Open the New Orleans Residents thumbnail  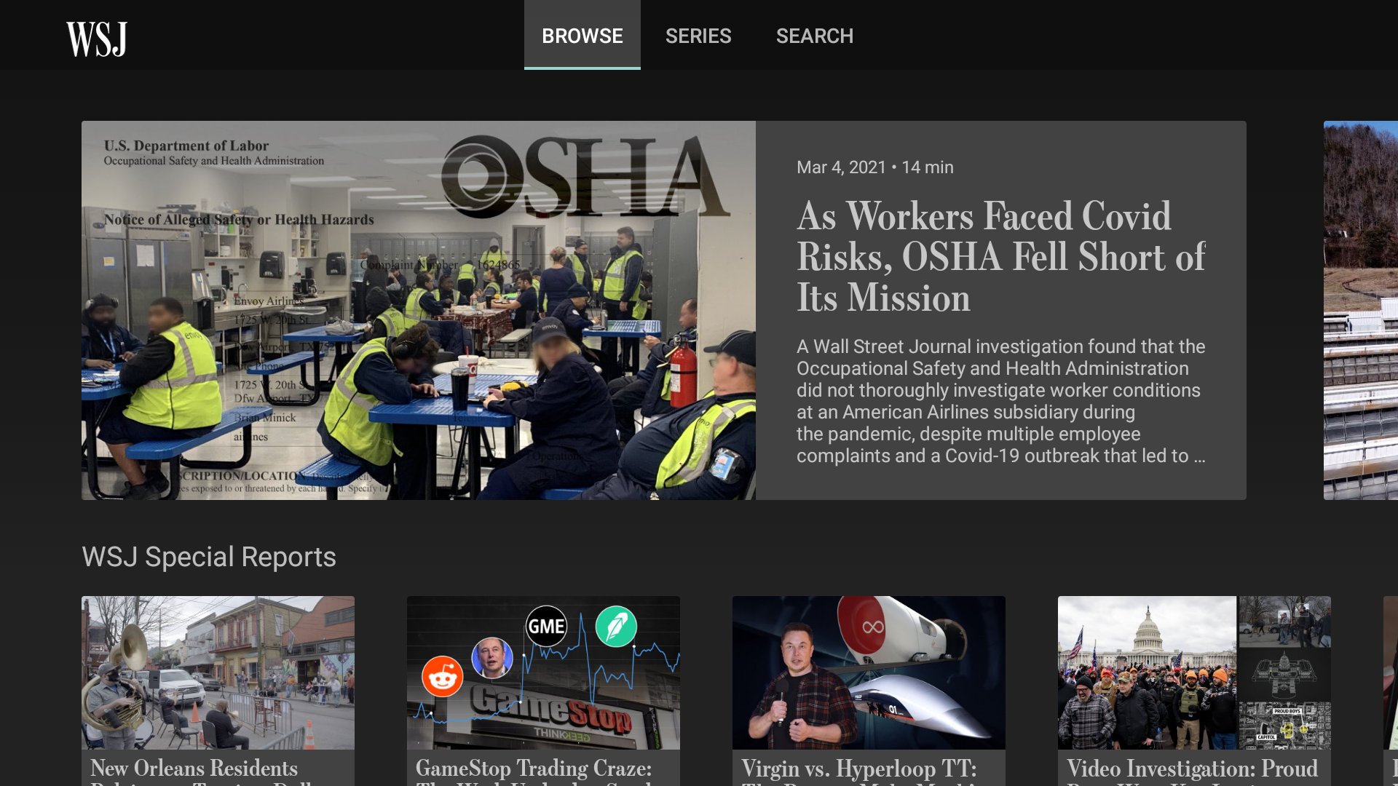(x=218, y=672)
